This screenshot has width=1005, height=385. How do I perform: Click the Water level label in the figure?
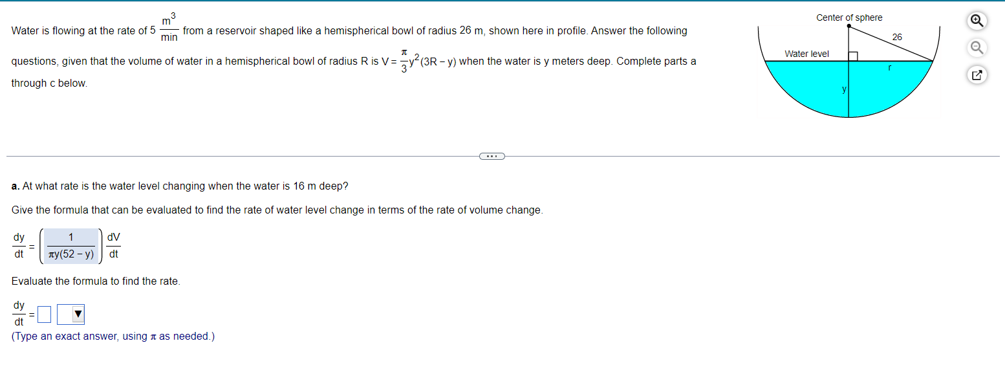tap(806, 54)
